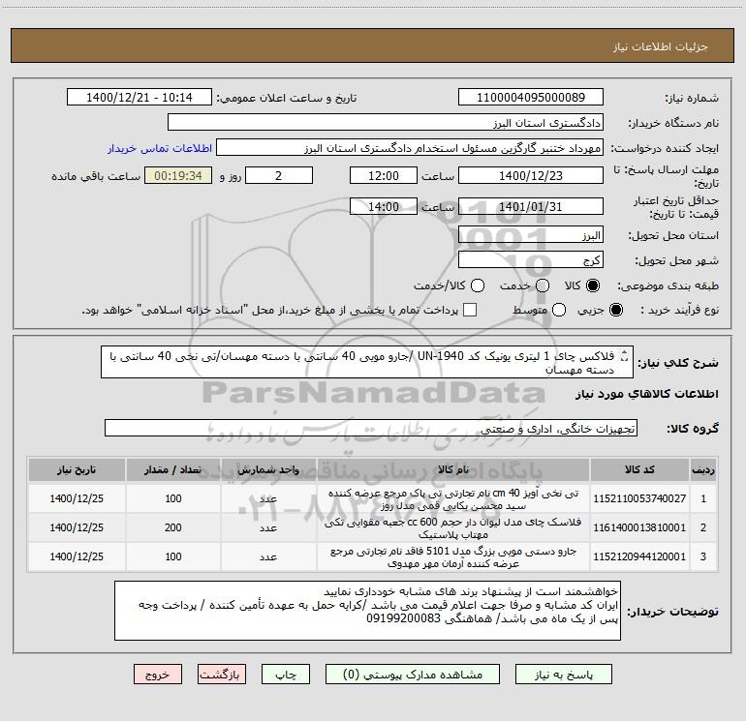Click quantity 100 in row 1
Viewport: 746px width, 721px height.
click(x=173, y=498)
